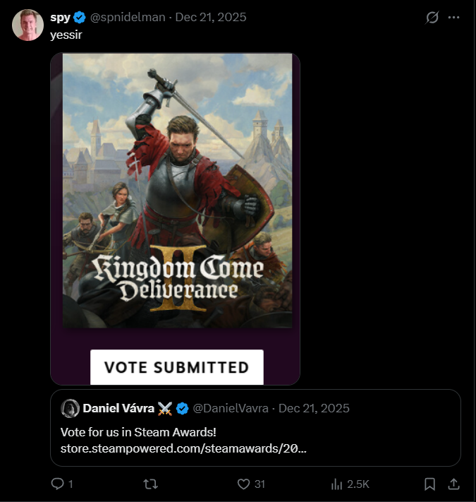Click the "spy" display name
Image resolution: width=476 pixels, height=502 pixels.
pos(61,17)
